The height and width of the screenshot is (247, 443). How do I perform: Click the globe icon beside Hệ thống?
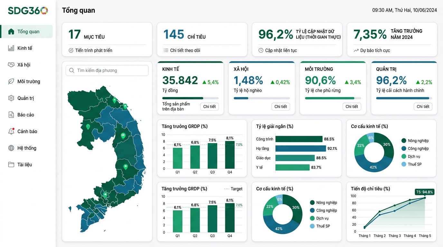tap(11, 148)
